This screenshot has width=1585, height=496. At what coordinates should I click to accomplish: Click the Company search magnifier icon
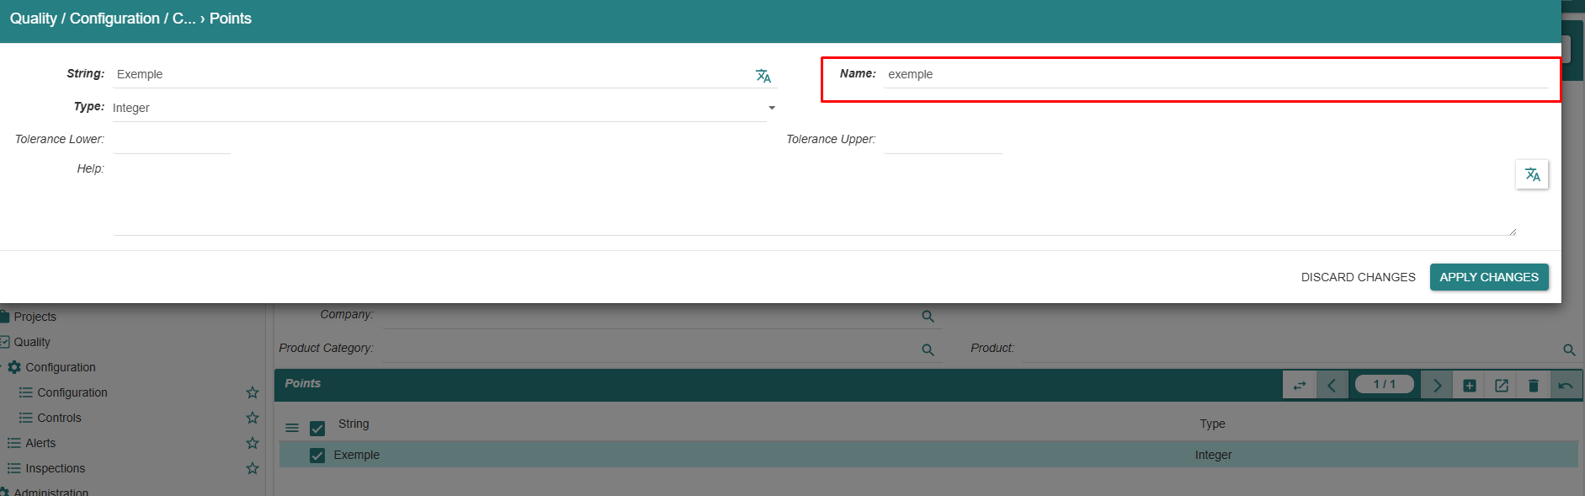928,317
